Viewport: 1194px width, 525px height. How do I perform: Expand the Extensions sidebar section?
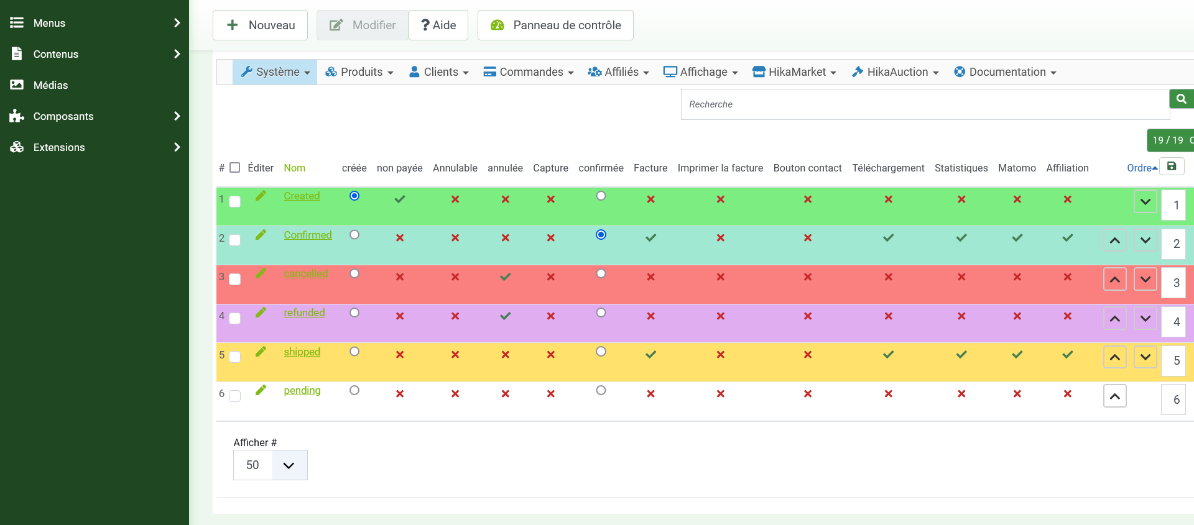(95, 147)
